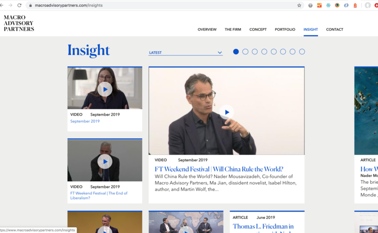Play the September 2019 video of woman

pyautogui.click(x=105, y=90)
